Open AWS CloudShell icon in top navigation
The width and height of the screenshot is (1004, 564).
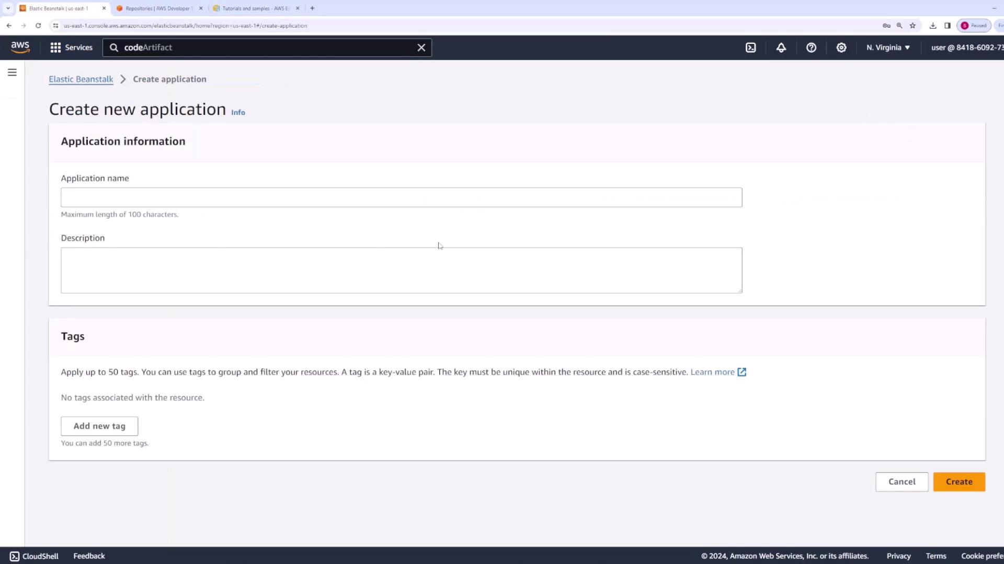coord(750,48)
